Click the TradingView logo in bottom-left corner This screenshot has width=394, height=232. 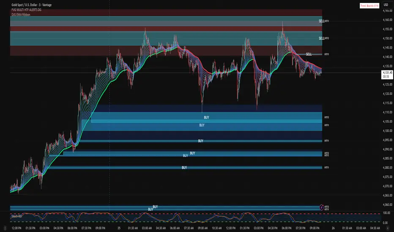tap(5, 228)
